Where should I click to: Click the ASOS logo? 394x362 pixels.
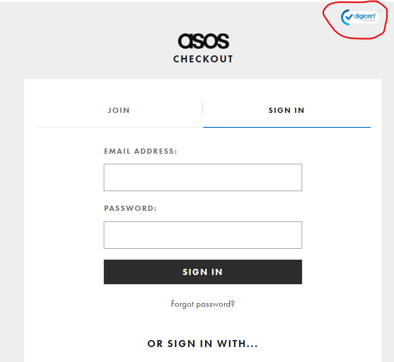click(203, 41)
